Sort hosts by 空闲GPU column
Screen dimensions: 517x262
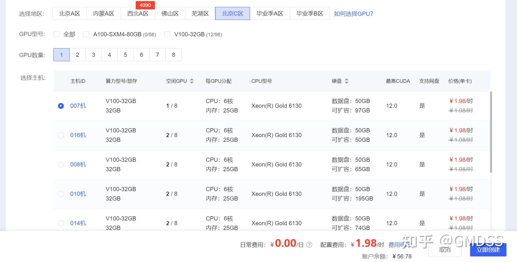pyautogui.click(x=191, y=81)
